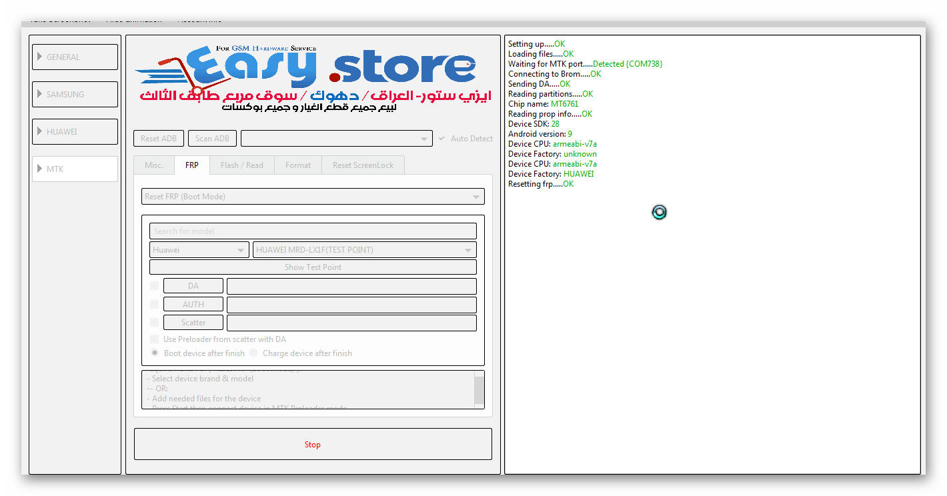Image resolution: width=947 pixels, height=496 pixels.
Task: Open the MTK sidebar section
Action: [x=75, y=169]
